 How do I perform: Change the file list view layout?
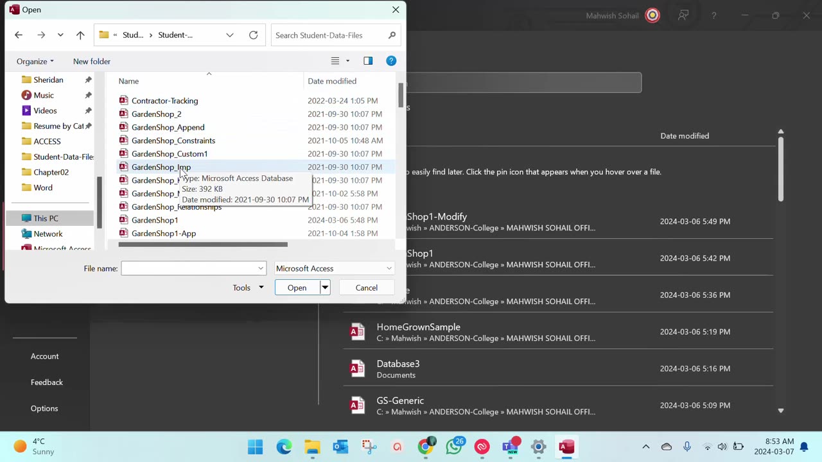point(335,61)
